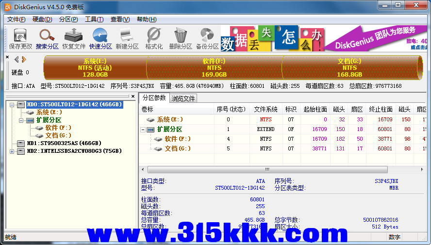Click drive icon beside 文档(G:) in tree
The width and height of the screenshot is (431, 245).
point(39,136)
